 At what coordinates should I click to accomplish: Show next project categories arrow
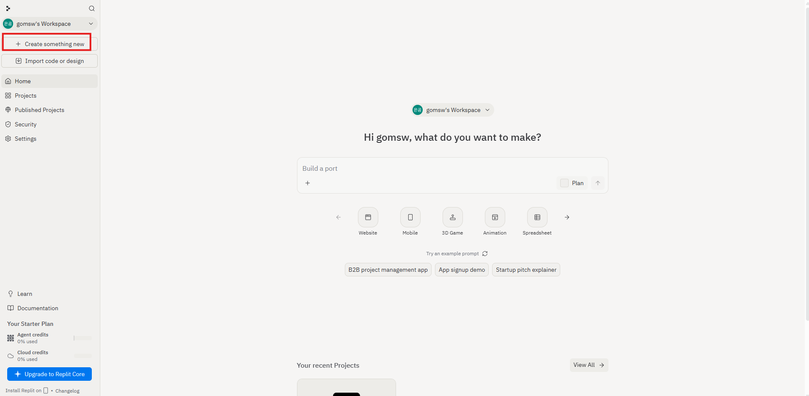(567, 217)
